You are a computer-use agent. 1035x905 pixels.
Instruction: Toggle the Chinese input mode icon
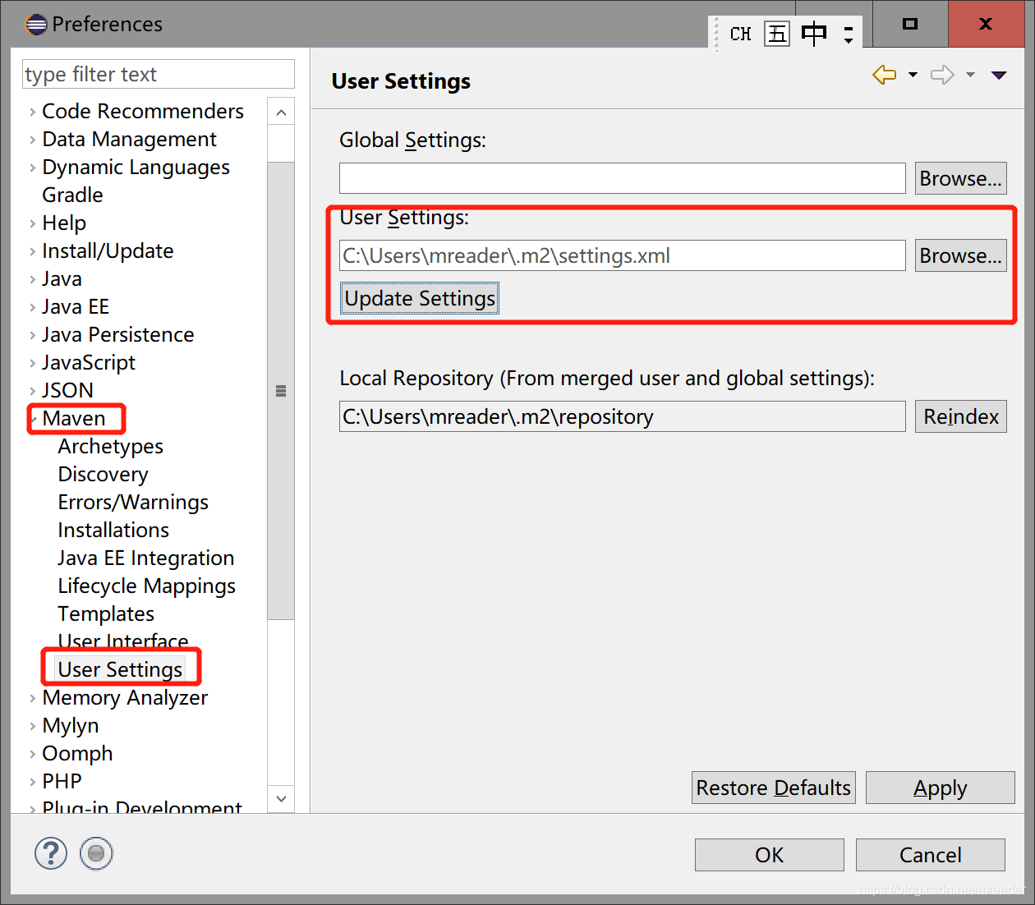click(x=814, y=34)
